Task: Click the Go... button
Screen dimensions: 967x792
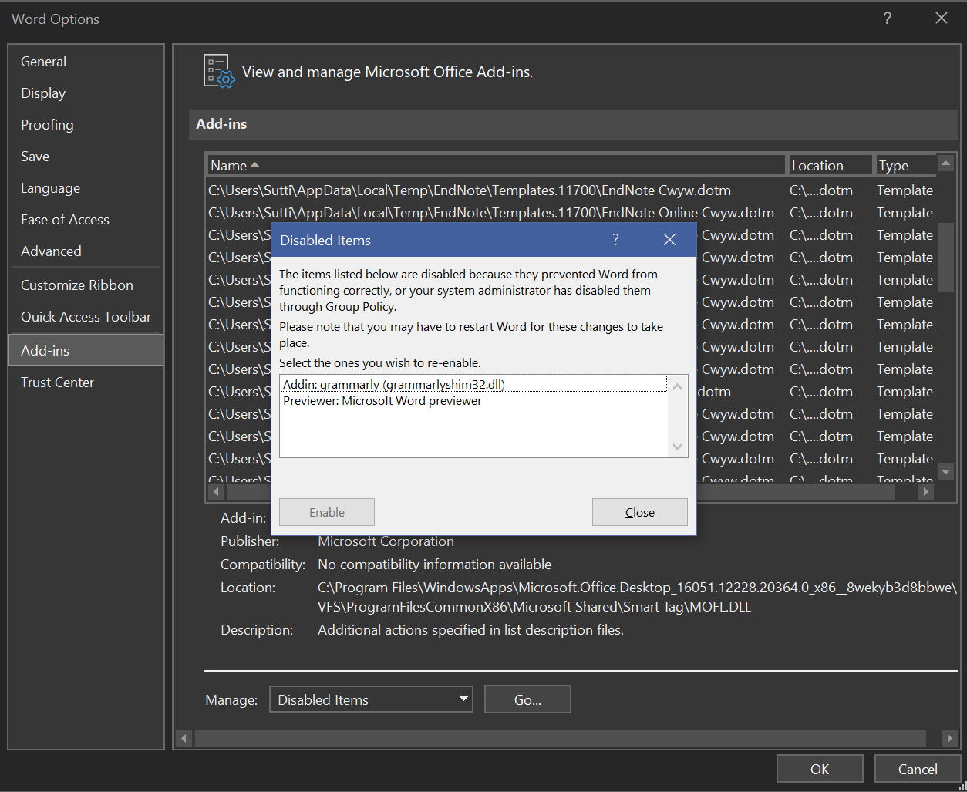Action: [527, 699]
